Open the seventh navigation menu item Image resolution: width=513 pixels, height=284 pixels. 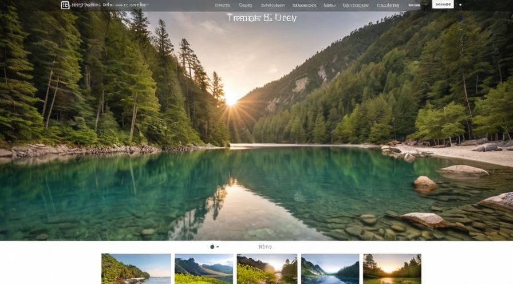pyautogui.click(x=388, y=5)
